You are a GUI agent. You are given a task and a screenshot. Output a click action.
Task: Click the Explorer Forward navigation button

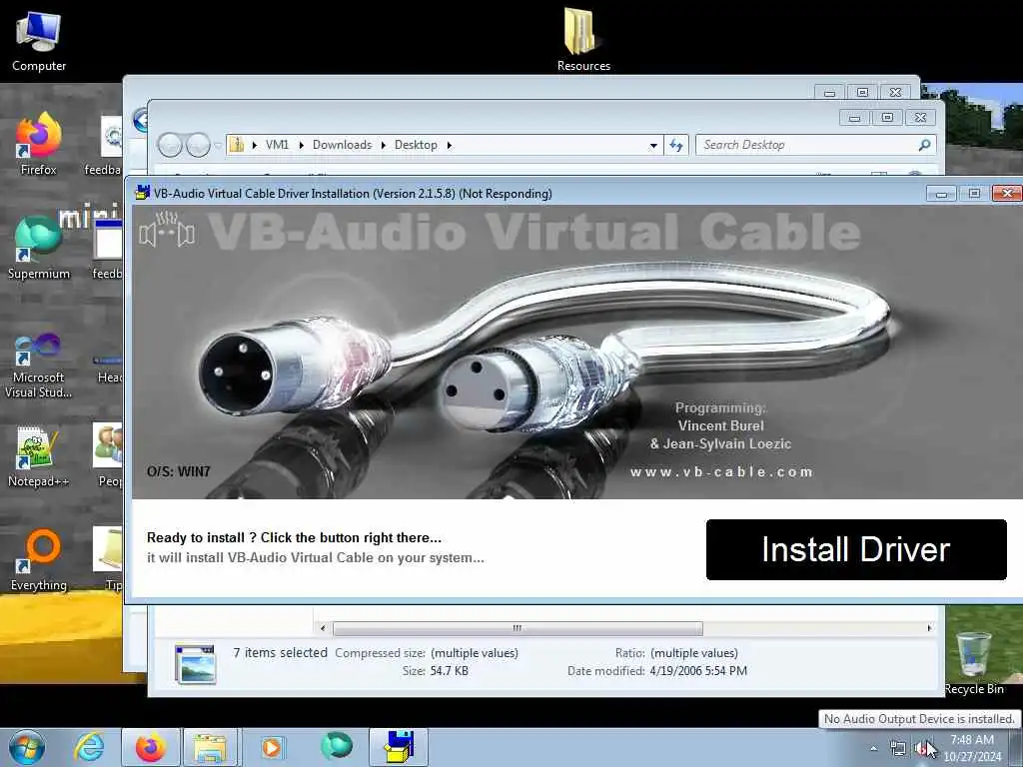coord(198,145)
